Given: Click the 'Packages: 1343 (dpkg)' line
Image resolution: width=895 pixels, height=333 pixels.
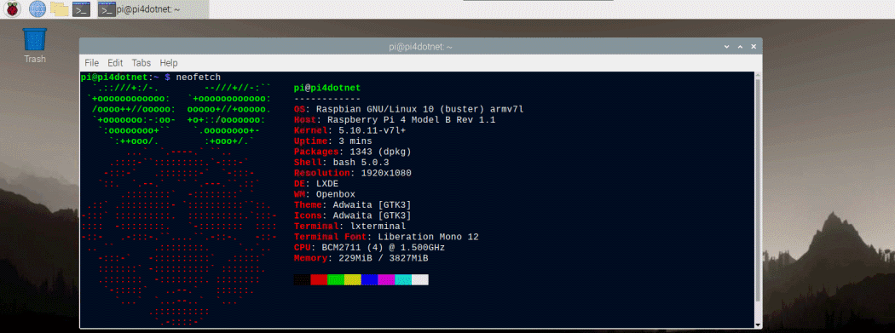Looking at the screenshot, I should click(353, 152).
